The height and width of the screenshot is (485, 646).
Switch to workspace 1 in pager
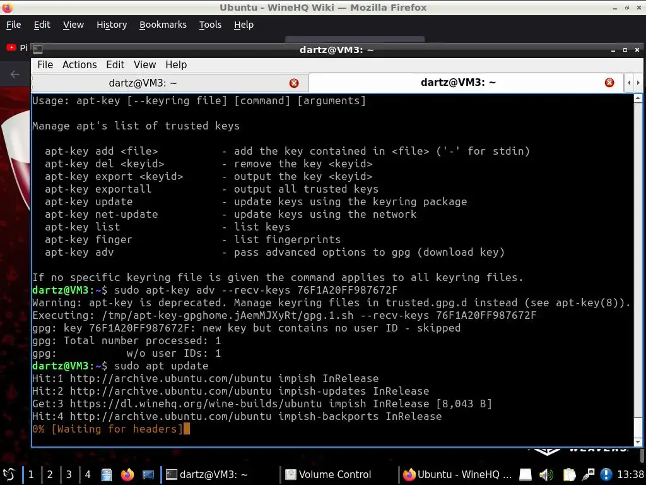click(31, 474)
